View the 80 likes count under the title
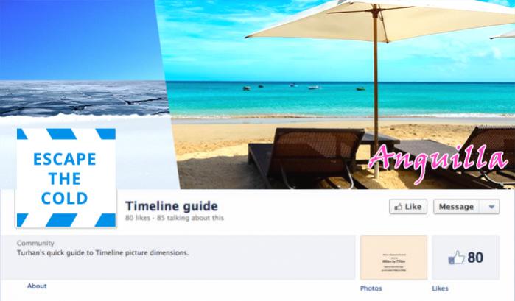Screen dimensions: 515x301 point(138,218)
